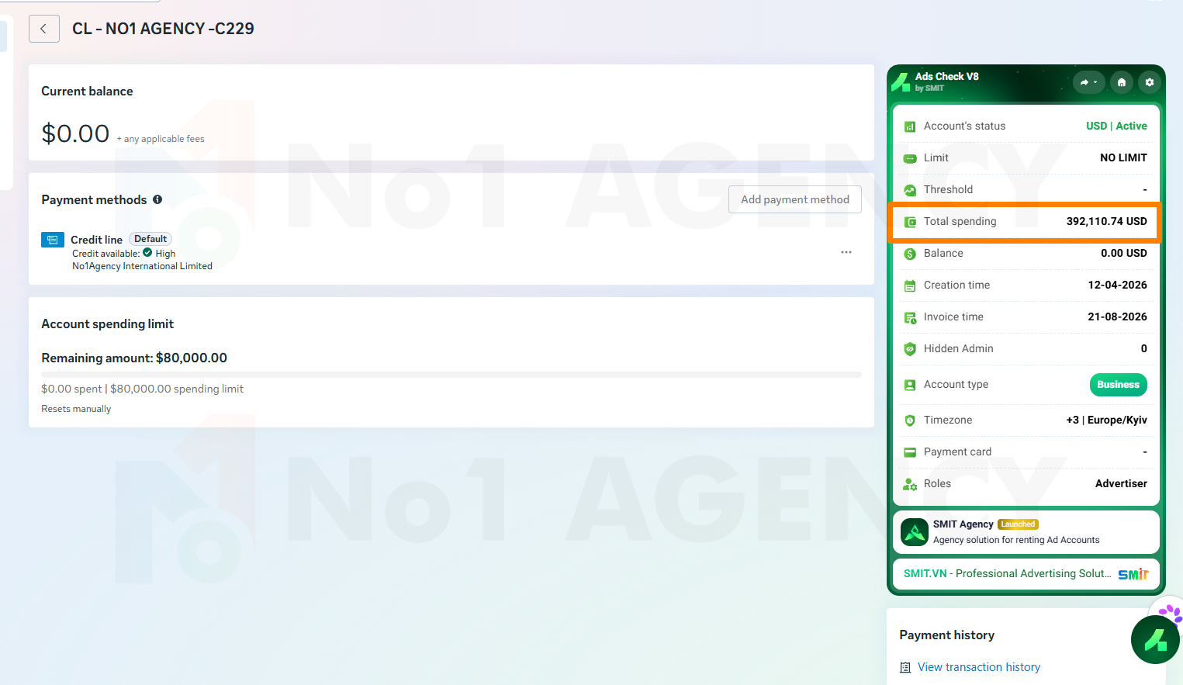Click the green Credit available check icon
1183x685 pixels.
pos(147,253)
